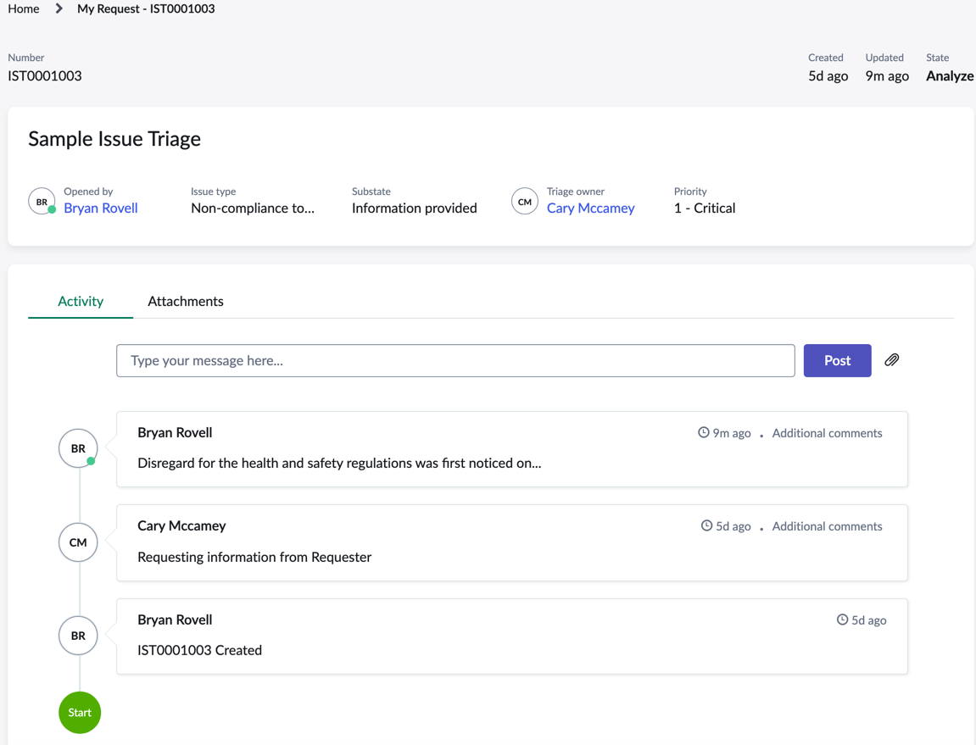
Task: Click Additional comments label on Bryan's comment
Action: tap(828, 433)
